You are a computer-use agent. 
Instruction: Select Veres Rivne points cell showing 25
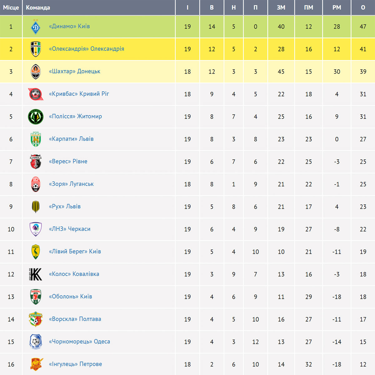click(363, 162)
